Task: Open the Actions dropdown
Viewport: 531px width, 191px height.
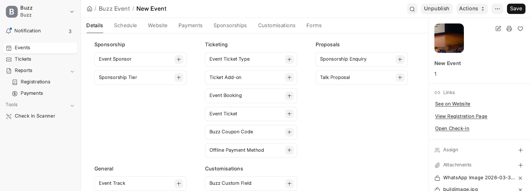Action: click(472, 9)
